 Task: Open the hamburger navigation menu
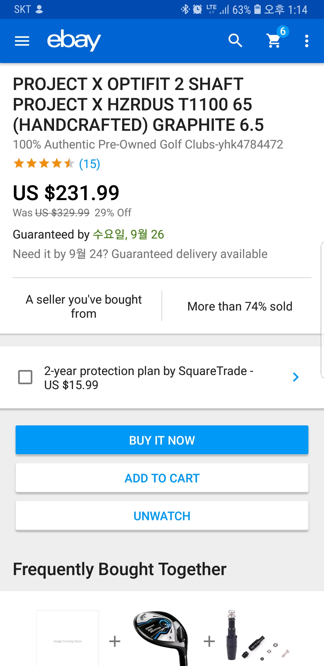(22, 41)
